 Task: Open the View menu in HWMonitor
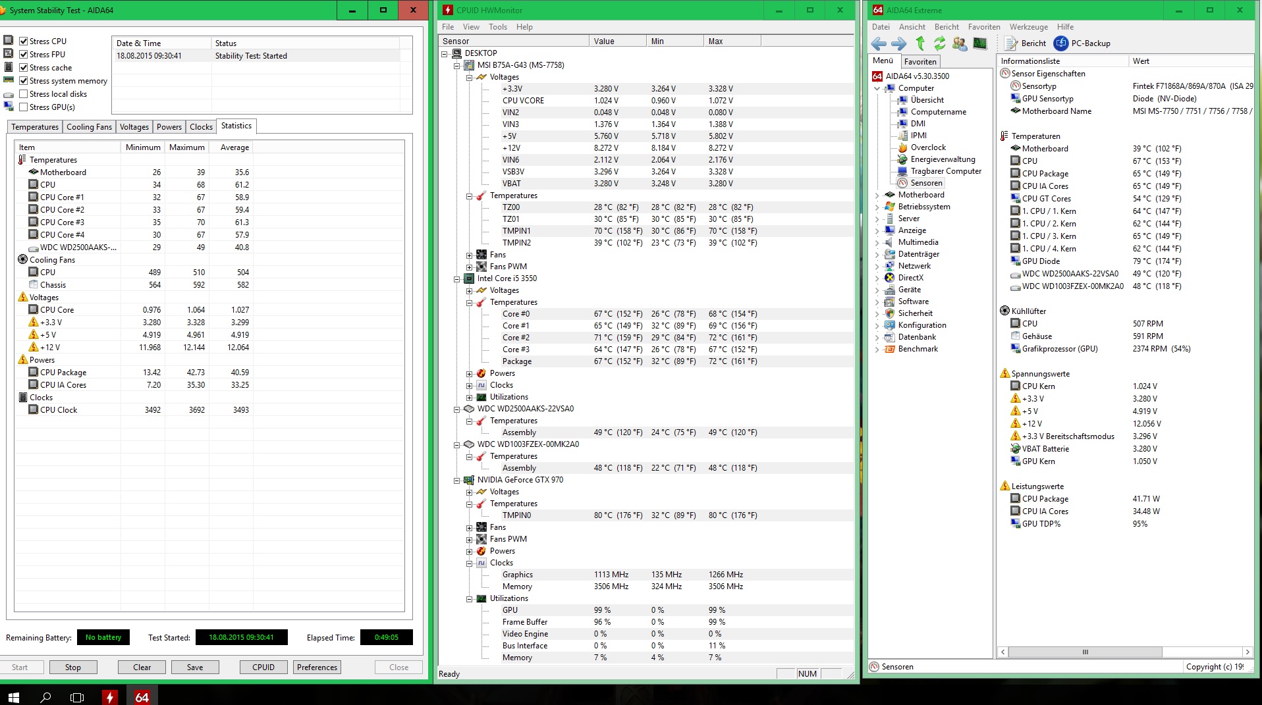(x=471, y=27)
